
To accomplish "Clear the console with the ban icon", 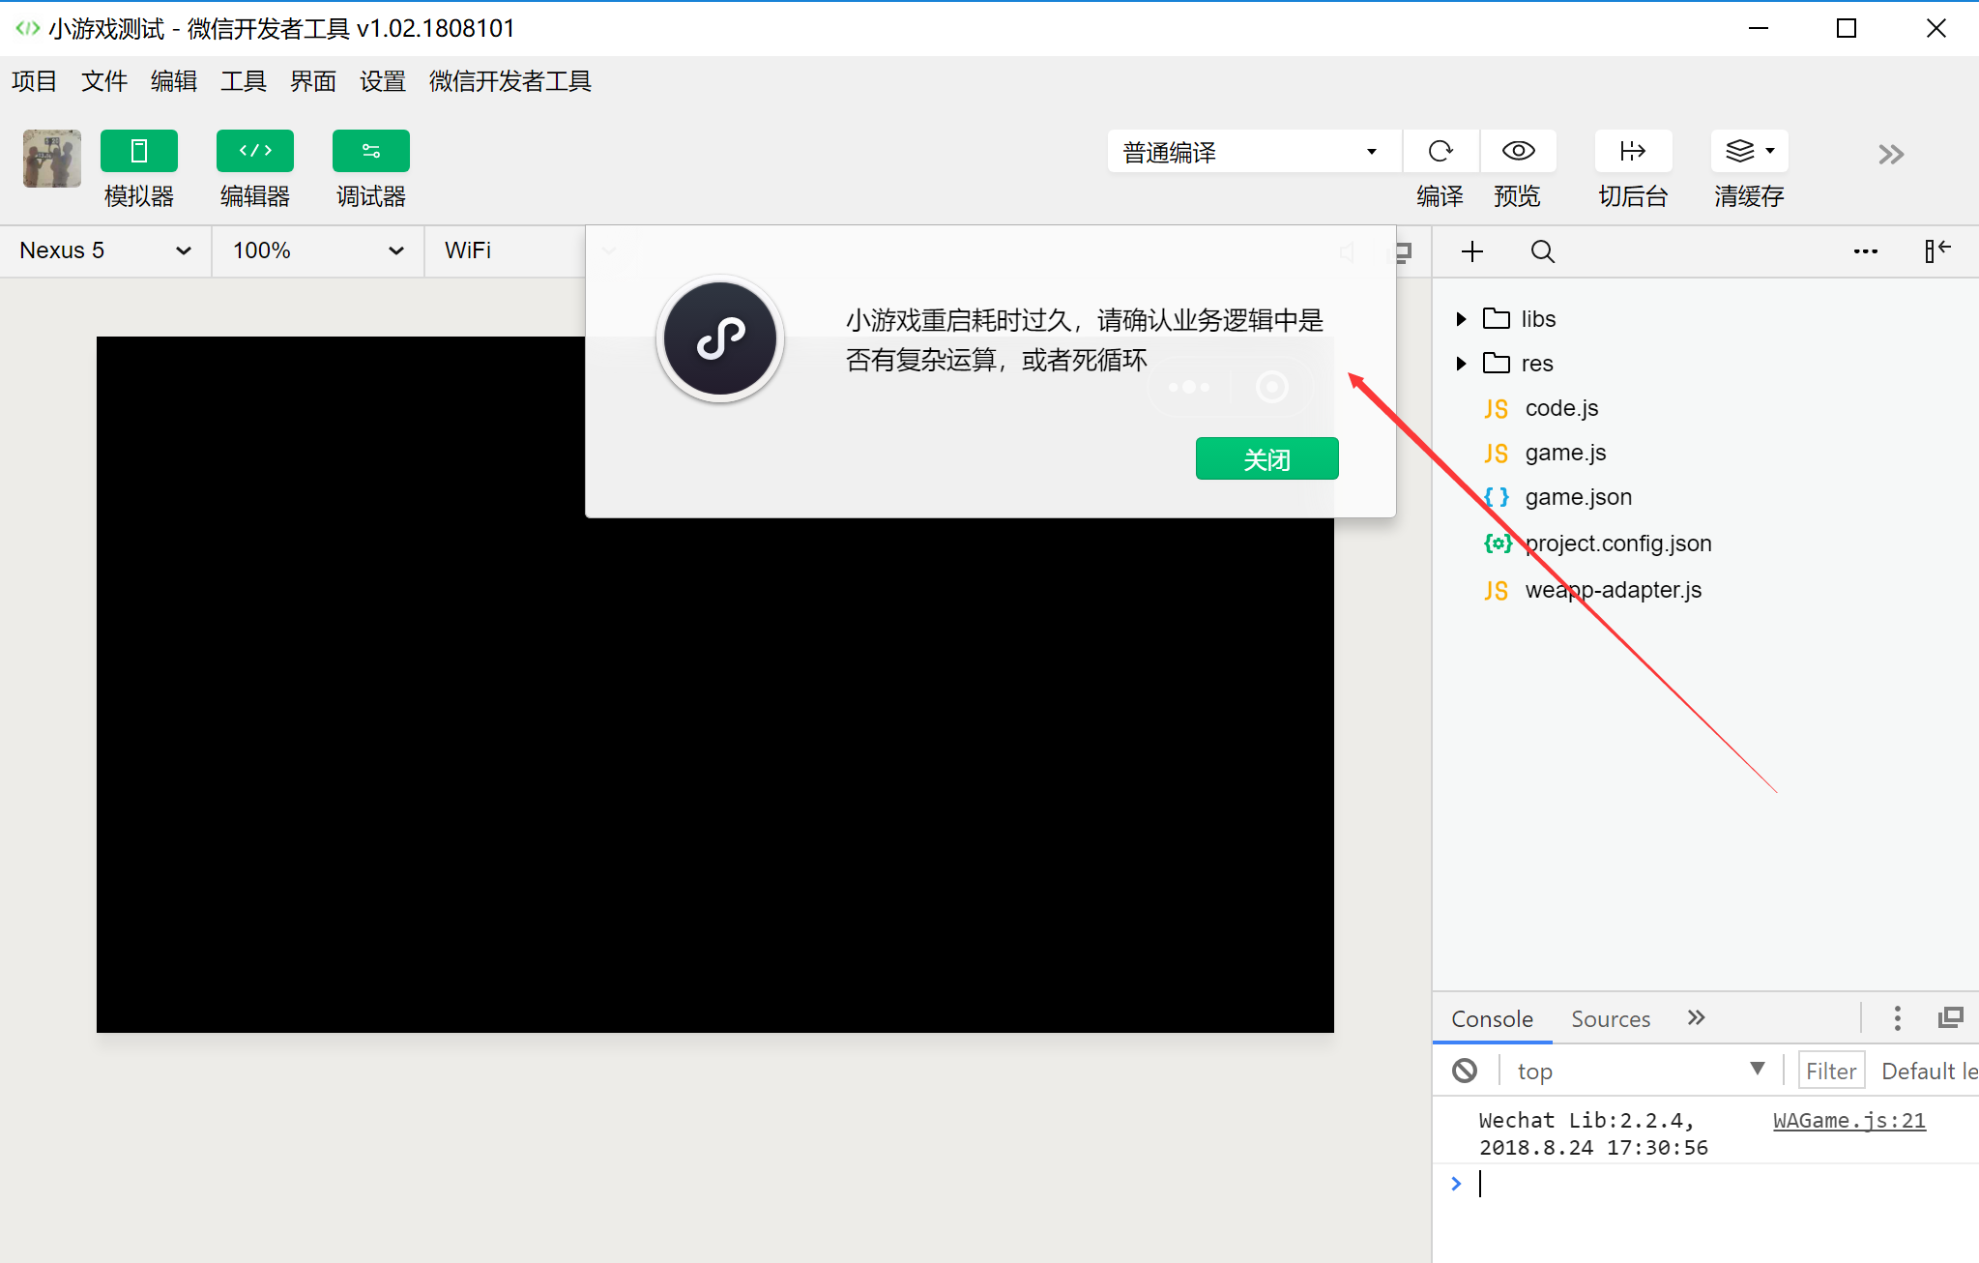I will tap(1465, 1071).
